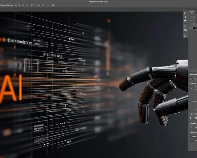Viewport: 197px width, 158px height.
Task: Click the Image Size quick action button
Action: [194, 137]
